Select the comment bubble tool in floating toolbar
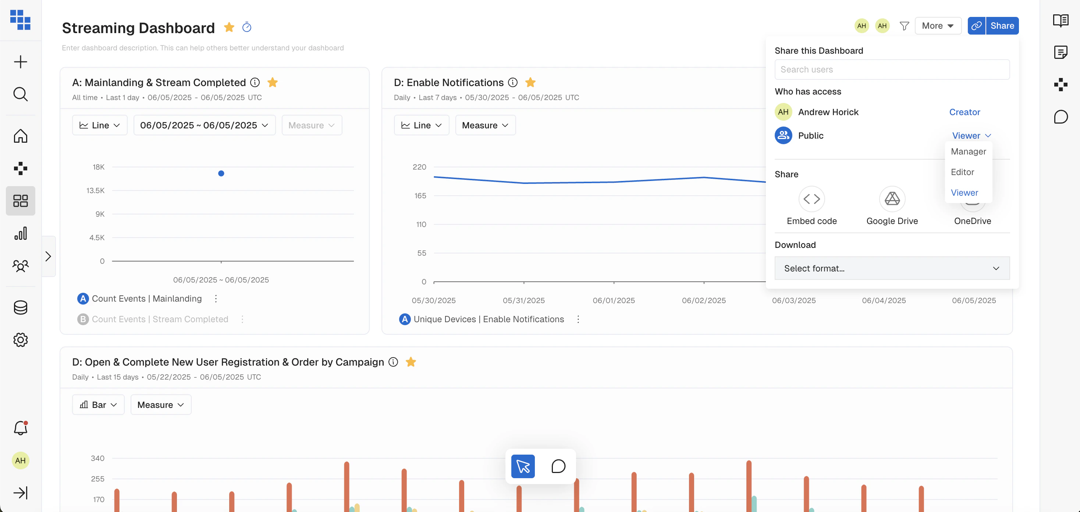This screenshot has height=512, width=1080. tap(558, 466)
